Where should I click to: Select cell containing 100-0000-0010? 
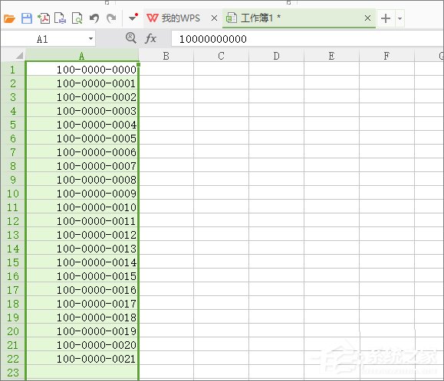click(82, 207)
